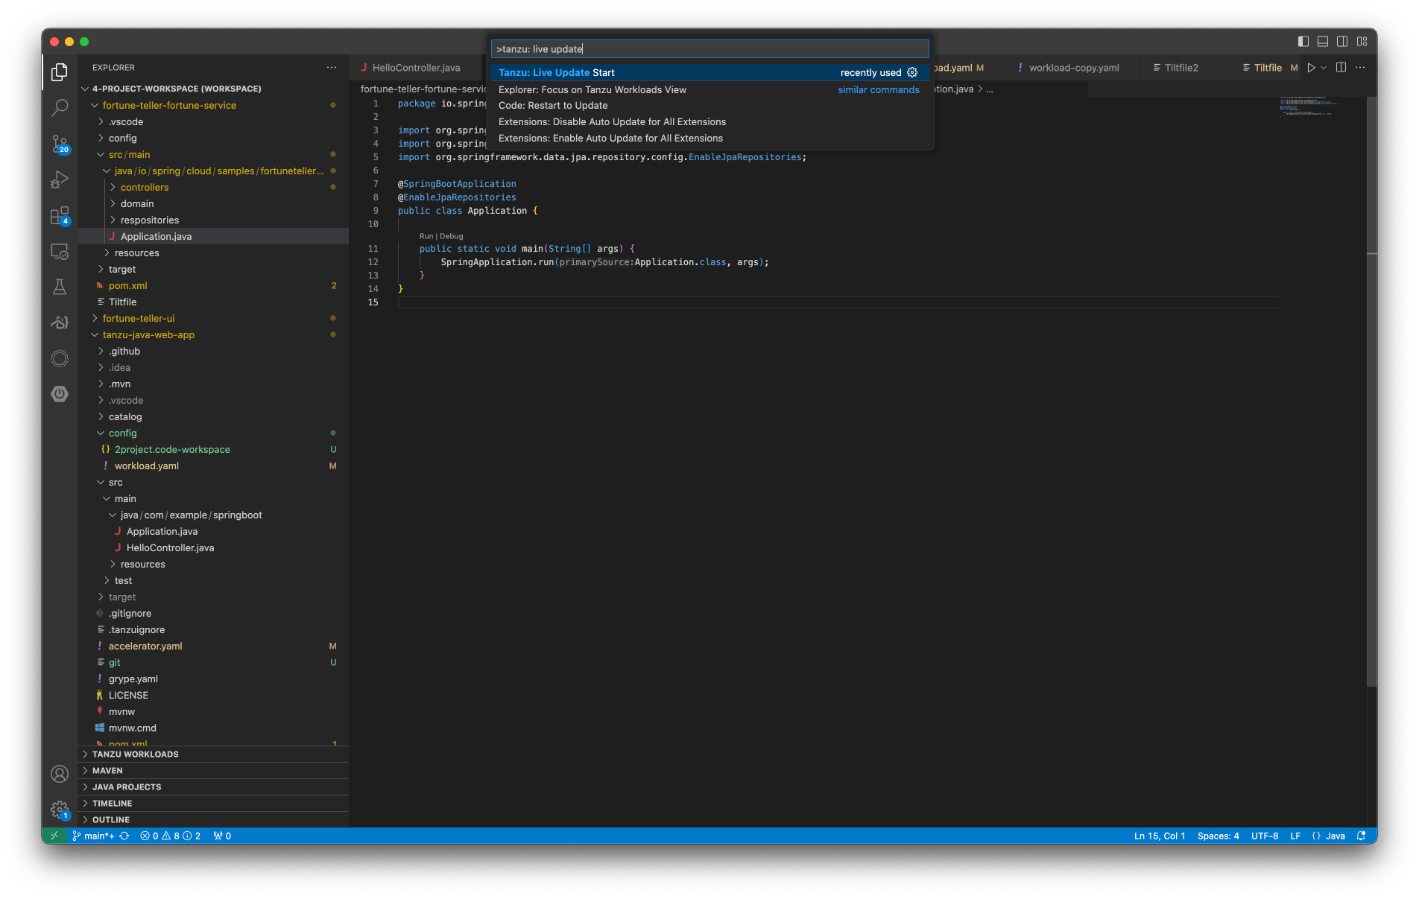Screen dimensions: 1419x899
Task: Click the similar commands link
Action: tap(879, 89)
